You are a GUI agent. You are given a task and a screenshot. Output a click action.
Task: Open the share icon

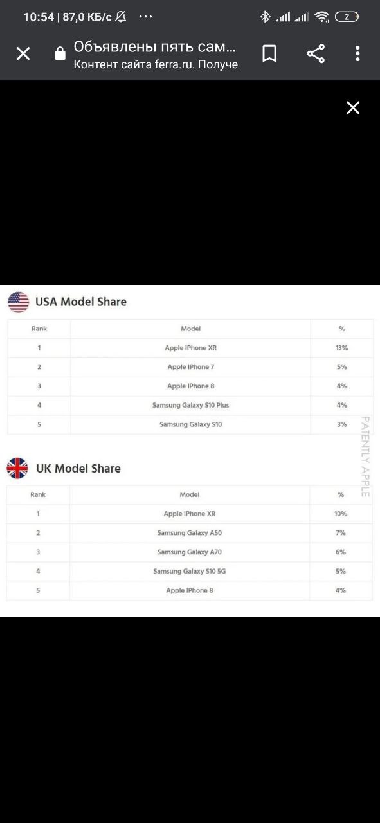316,54
